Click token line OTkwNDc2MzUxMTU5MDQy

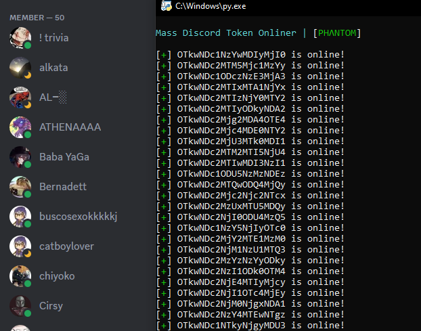pyautogui.click(x=250, y=206)
